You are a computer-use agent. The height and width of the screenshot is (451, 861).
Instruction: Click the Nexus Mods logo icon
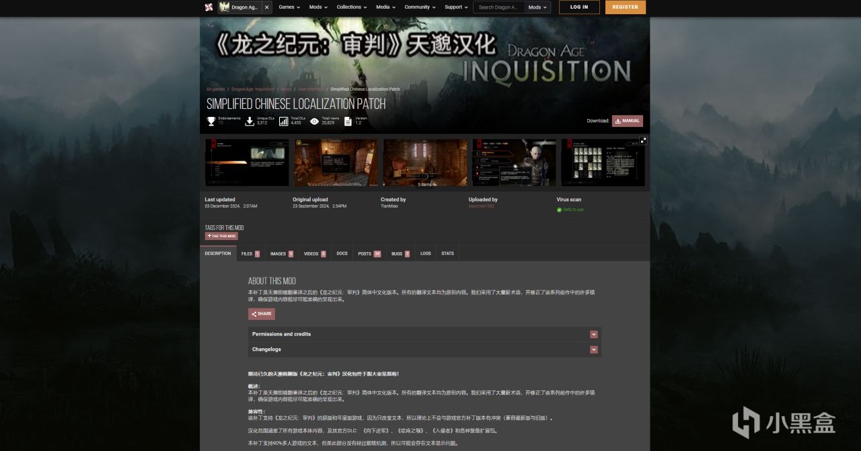[x=209, y=7]
